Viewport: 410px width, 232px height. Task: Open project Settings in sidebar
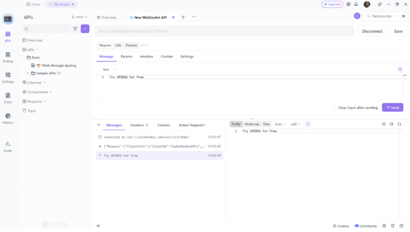[x=8, y=78]
